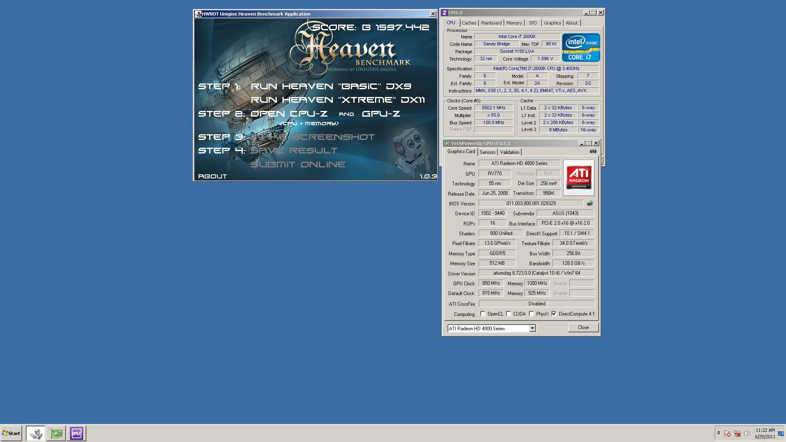786x442 pixels.
Task: Click Save Result in Heaven
Action: (294, 151)
